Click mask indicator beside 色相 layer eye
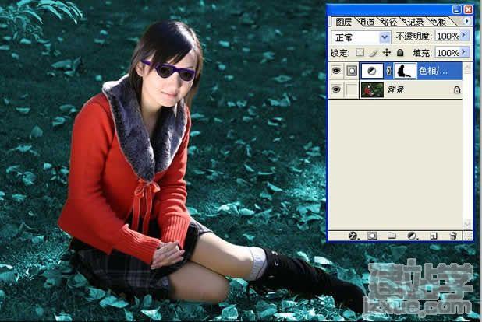Image resolution: width=482 pixels, height=322 pixels. 352,71
